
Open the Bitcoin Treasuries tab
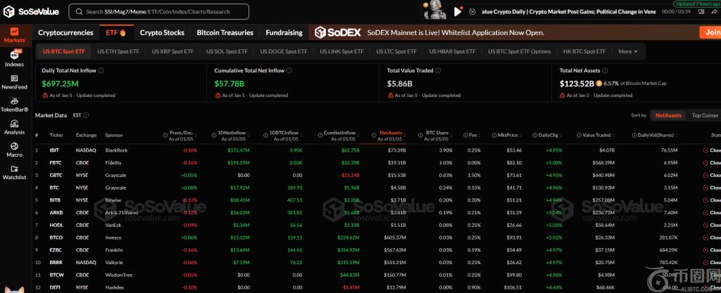(x=225, y=32)
